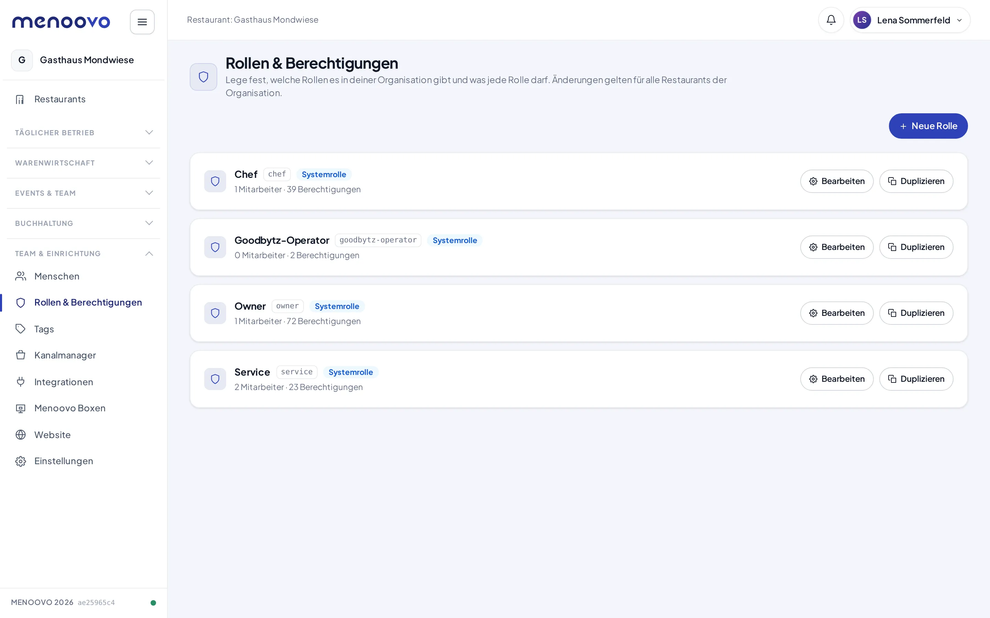Expand the Warenwirtschaft section
The height and width of the screenshot is (618, 990).
pyautogui.click(x=84, y=163)
